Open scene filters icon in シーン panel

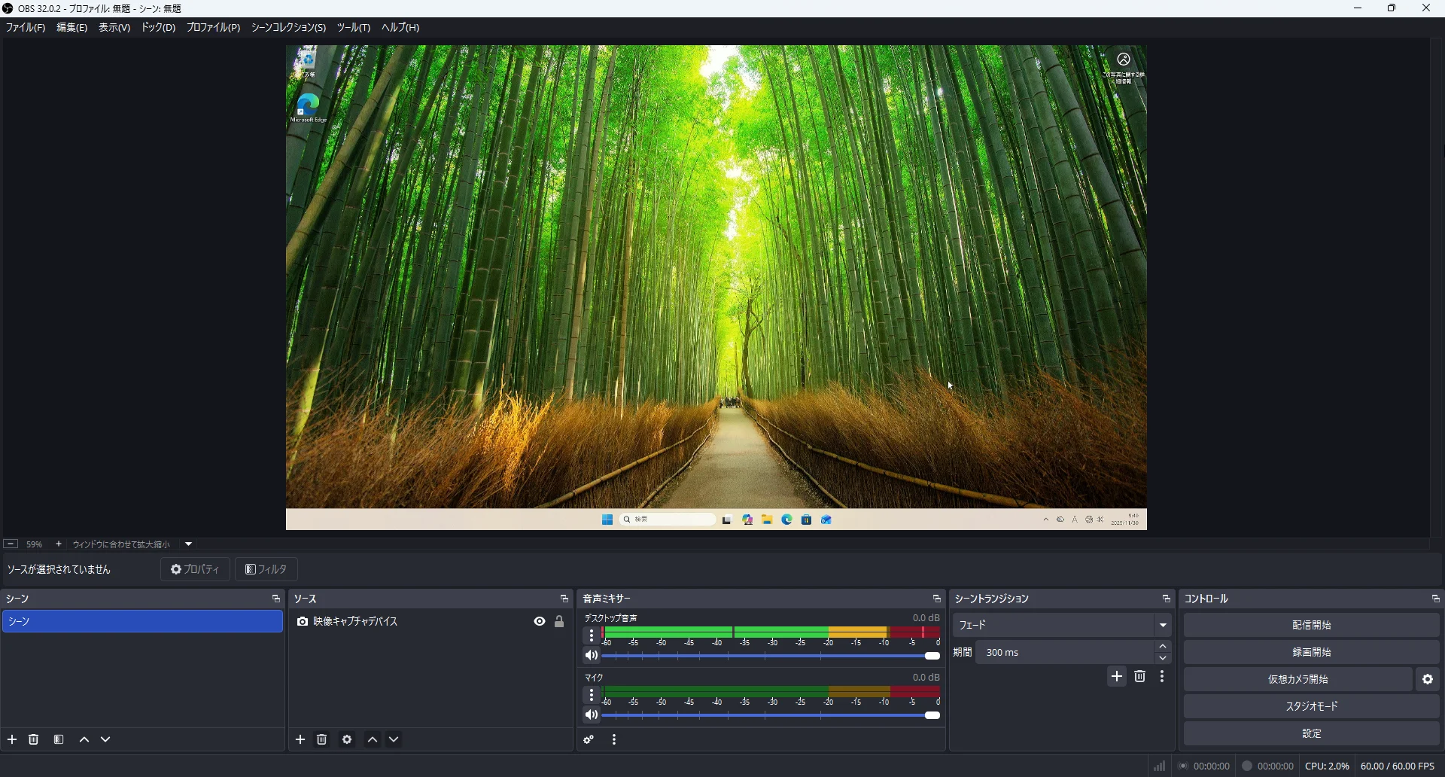tap(59, 740)
